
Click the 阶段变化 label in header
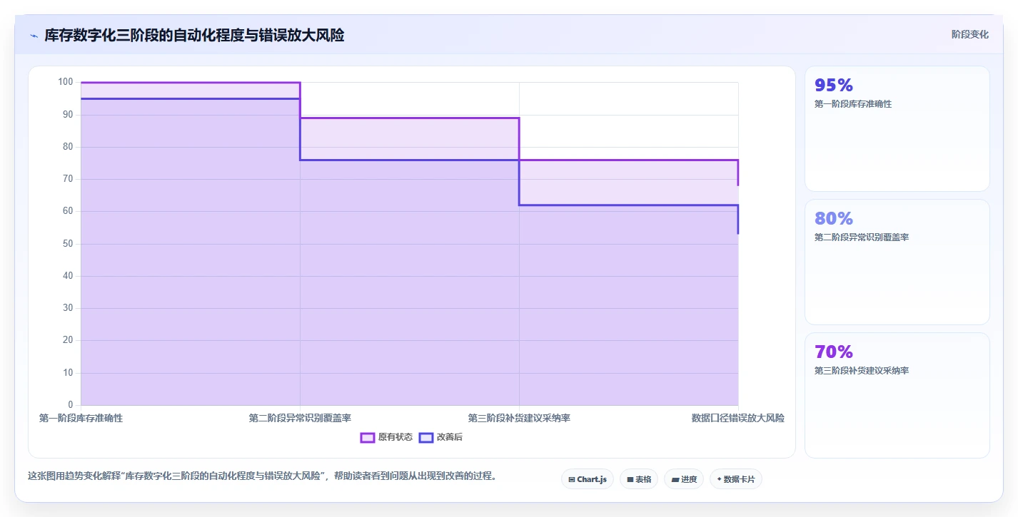click(x=970, y=34)
